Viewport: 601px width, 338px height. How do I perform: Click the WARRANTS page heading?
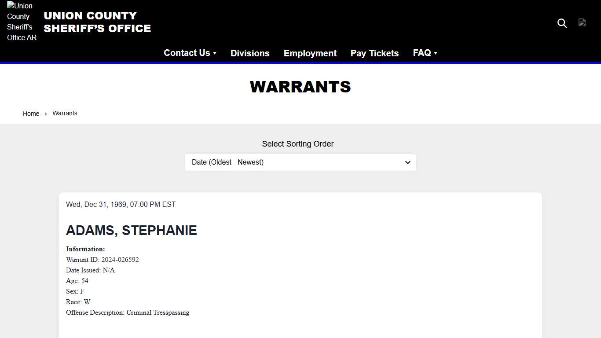300,87
